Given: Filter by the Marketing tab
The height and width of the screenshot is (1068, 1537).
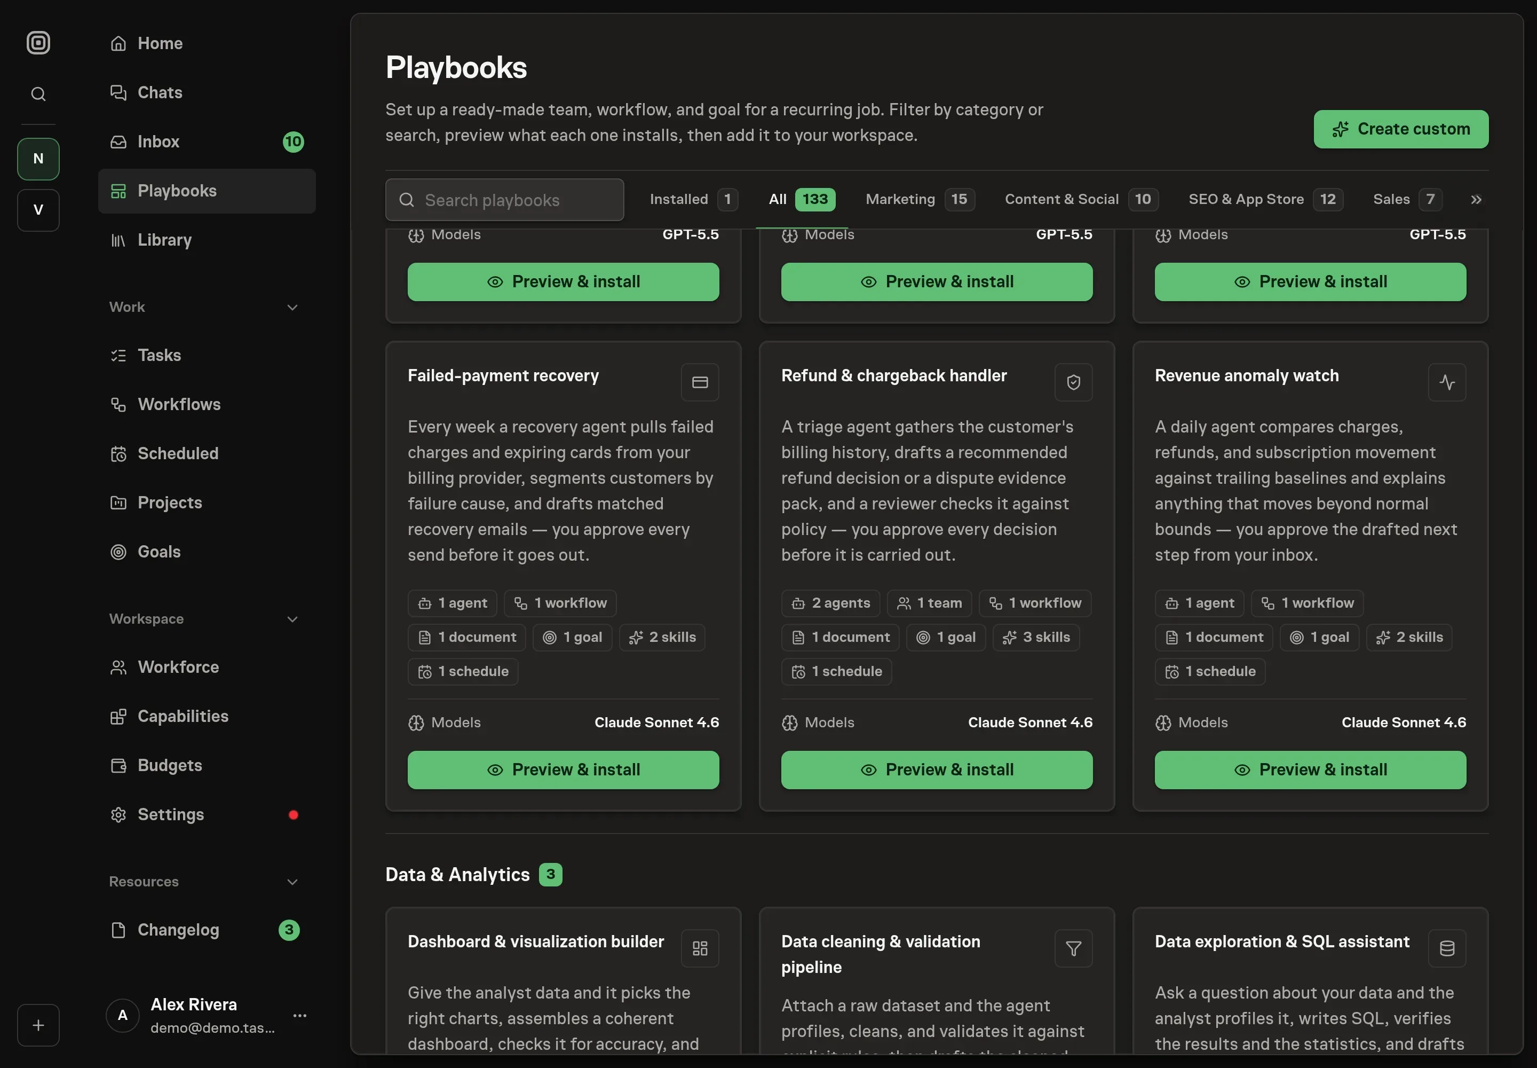Looking at the screenshot, I should click(x=920, y=199).
